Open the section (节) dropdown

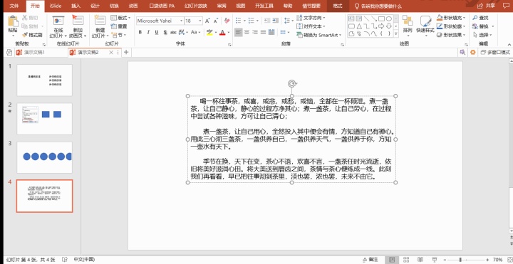[118, 35]
